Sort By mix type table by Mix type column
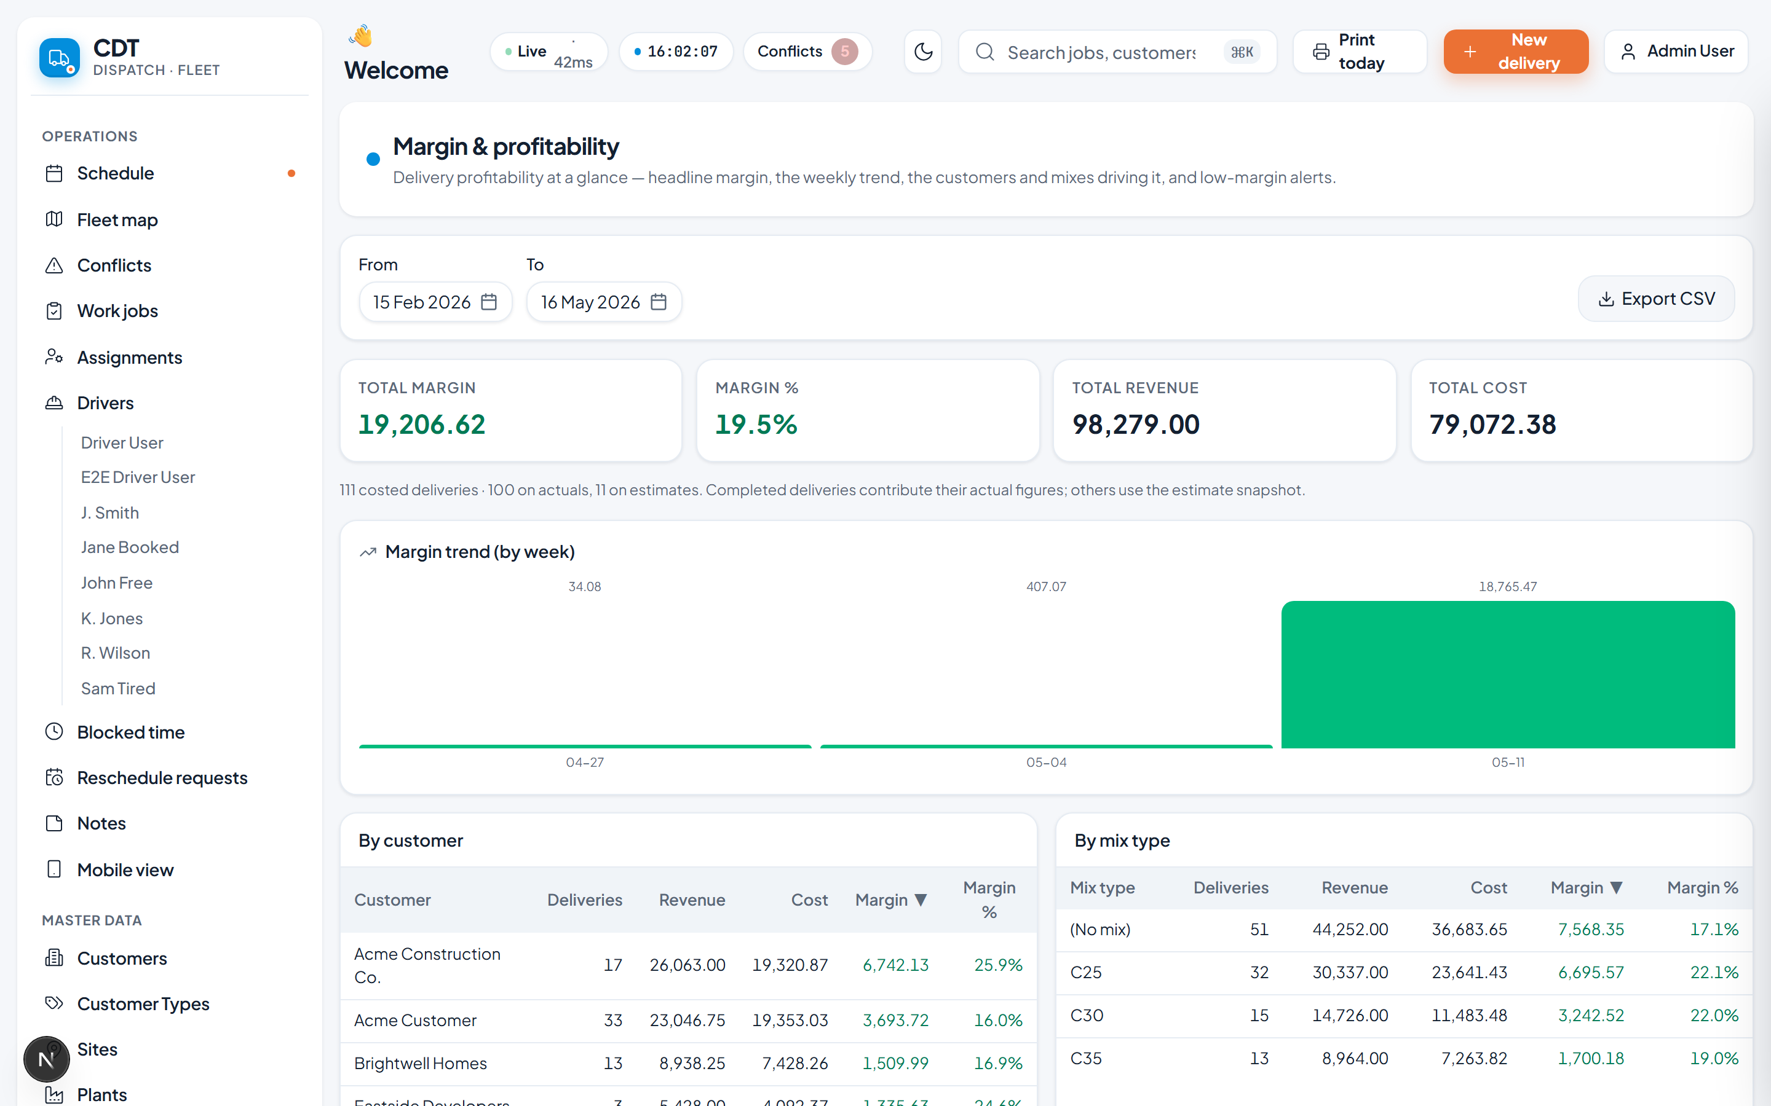 pyautogui.click(x=1102, y=888)
